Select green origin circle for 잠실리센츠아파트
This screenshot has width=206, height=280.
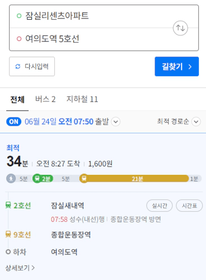[19, 16]
